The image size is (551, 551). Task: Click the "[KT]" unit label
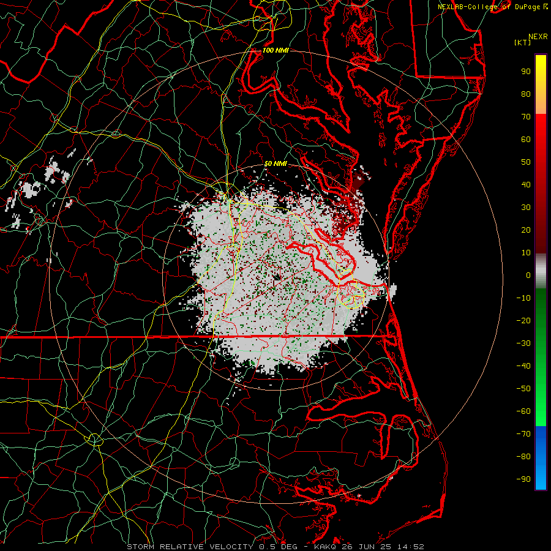523,42
